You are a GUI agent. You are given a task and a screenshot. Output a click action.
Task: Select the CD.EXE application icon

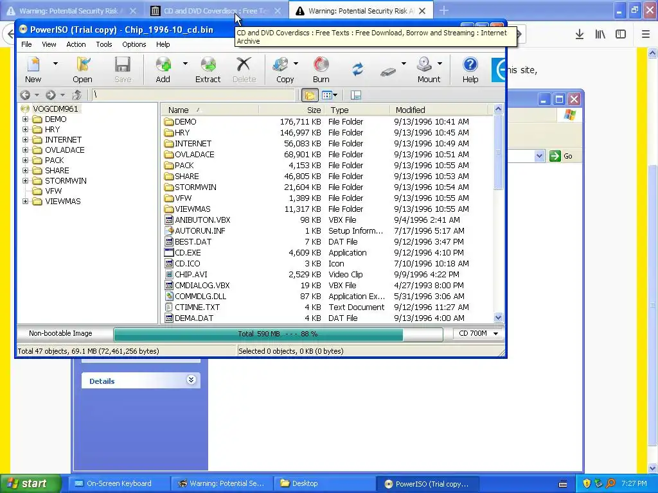click(169, 252)
